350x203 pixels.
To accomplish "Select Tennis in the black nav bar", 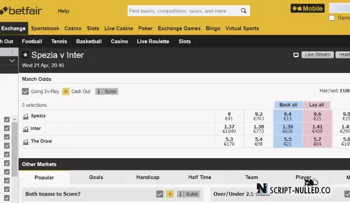I will 59,41.
